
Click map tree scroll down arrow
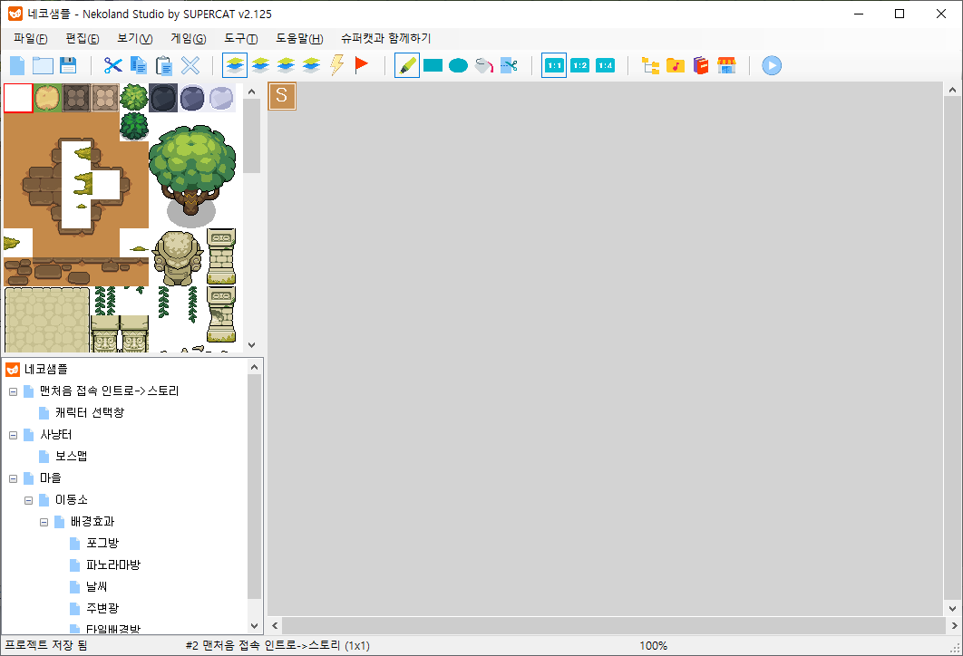pyautogui.click(x=255, y=626)
